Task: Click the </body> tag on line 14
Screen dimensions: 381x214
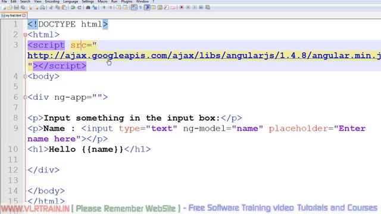Action: [46, 191]
